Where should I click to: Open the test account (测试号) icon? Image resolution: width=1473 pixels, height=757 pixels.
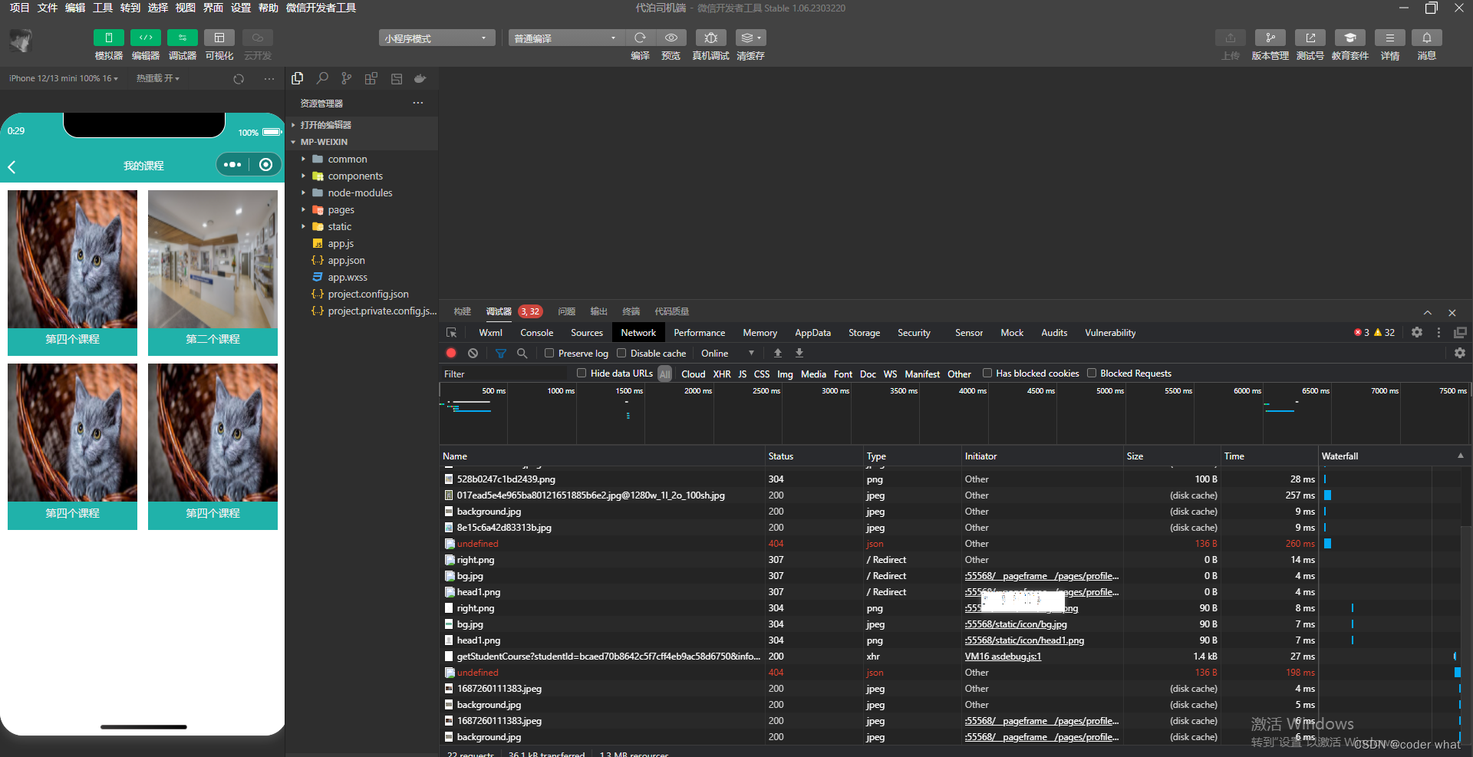(1310, 38)
